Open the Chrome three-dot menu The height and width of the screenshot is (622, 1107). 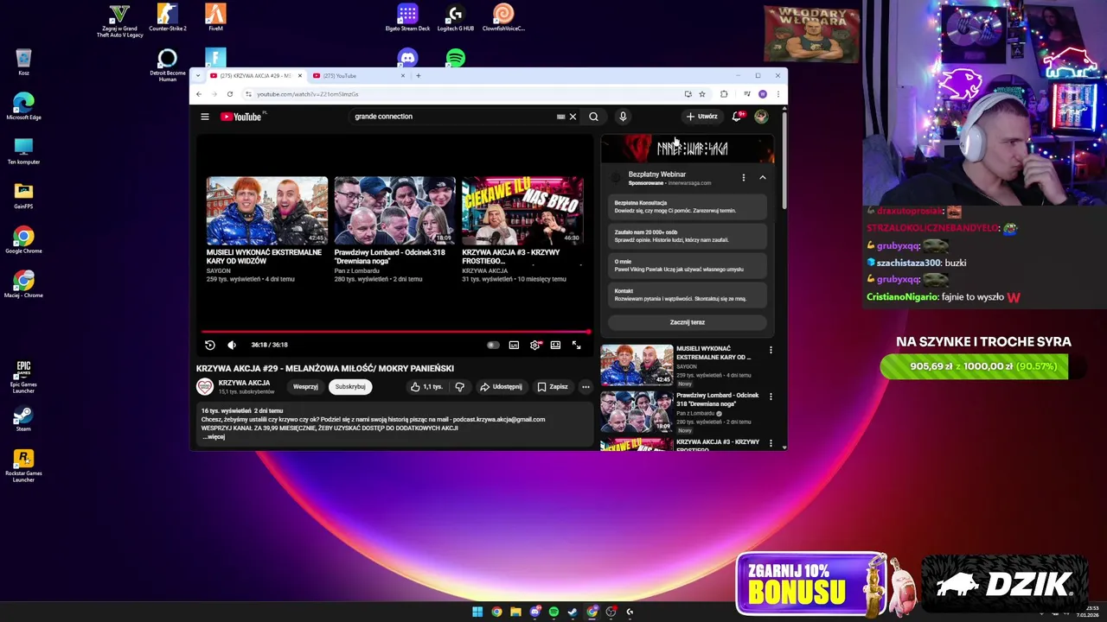click(777, 94)
